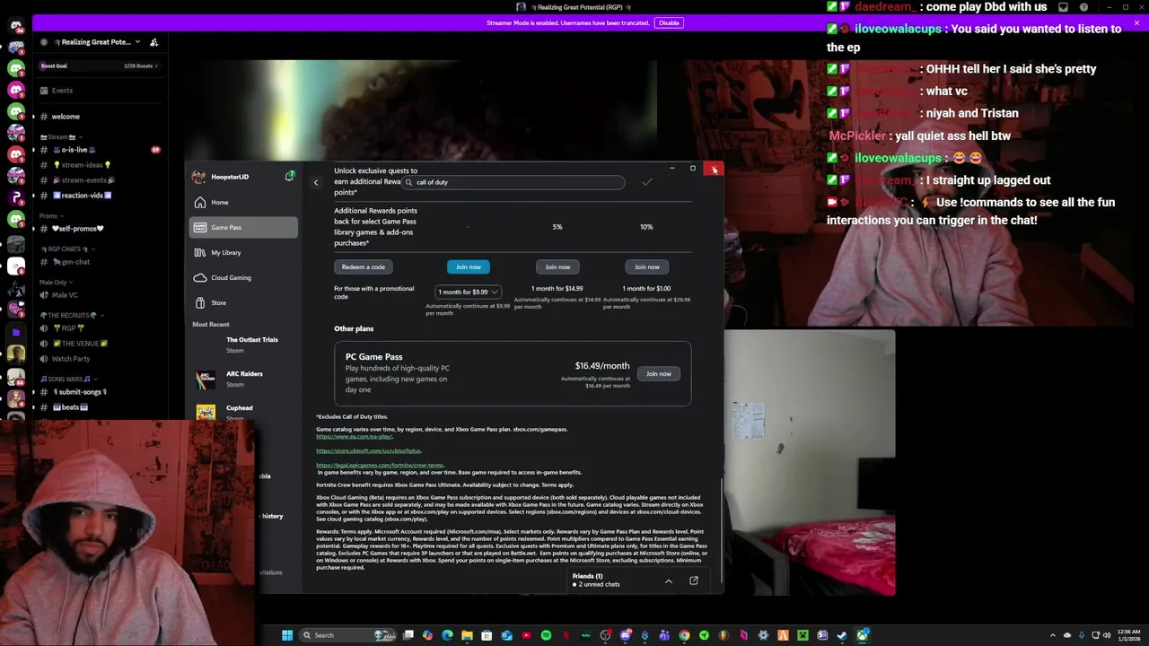Pop out the Friends panel icon
The width and height of the screenshot is (1149, 646).
(x=694, y=581)
